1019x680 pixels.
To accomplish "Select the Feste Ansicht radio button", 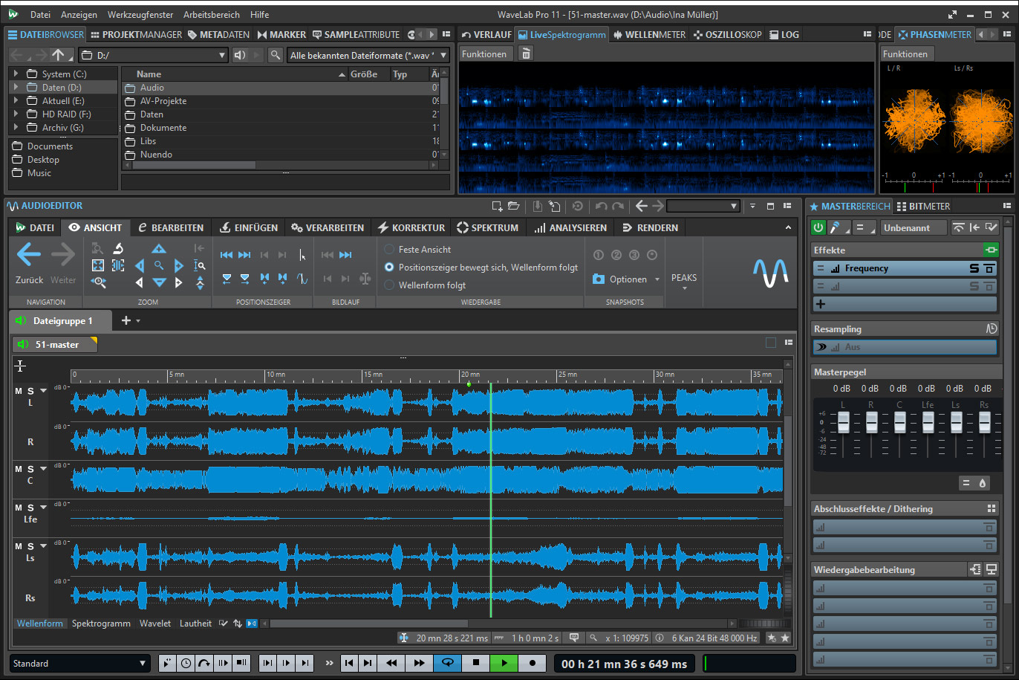I will point(389,250).
